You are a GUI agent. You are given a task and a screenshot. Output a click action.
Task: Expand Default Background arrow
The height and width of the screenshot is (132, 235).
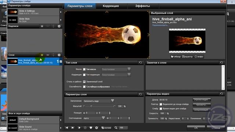tap(61, 120)
